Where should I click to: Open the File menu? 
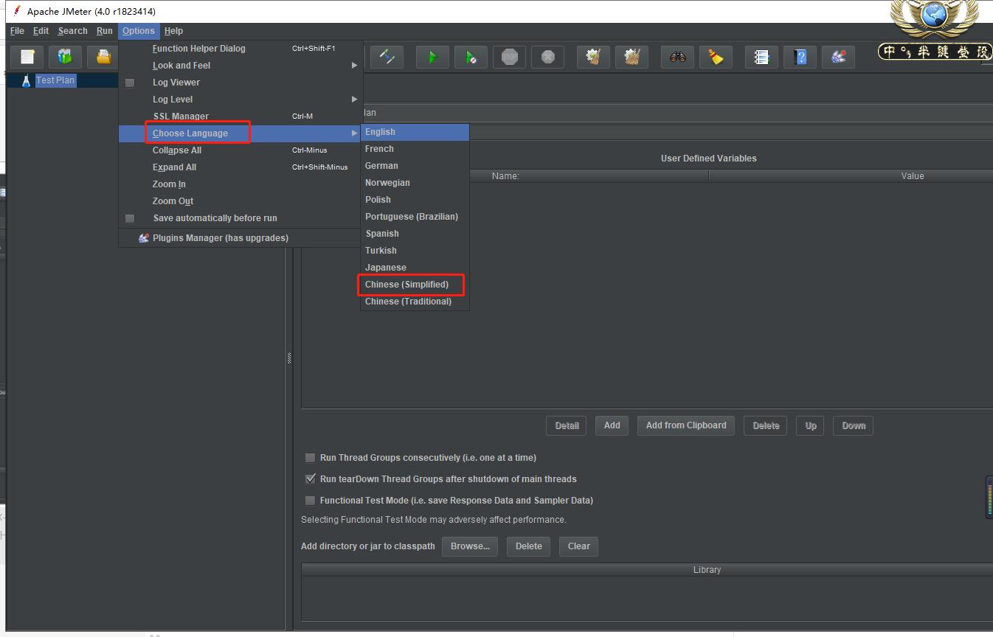[x=17, y=31]
